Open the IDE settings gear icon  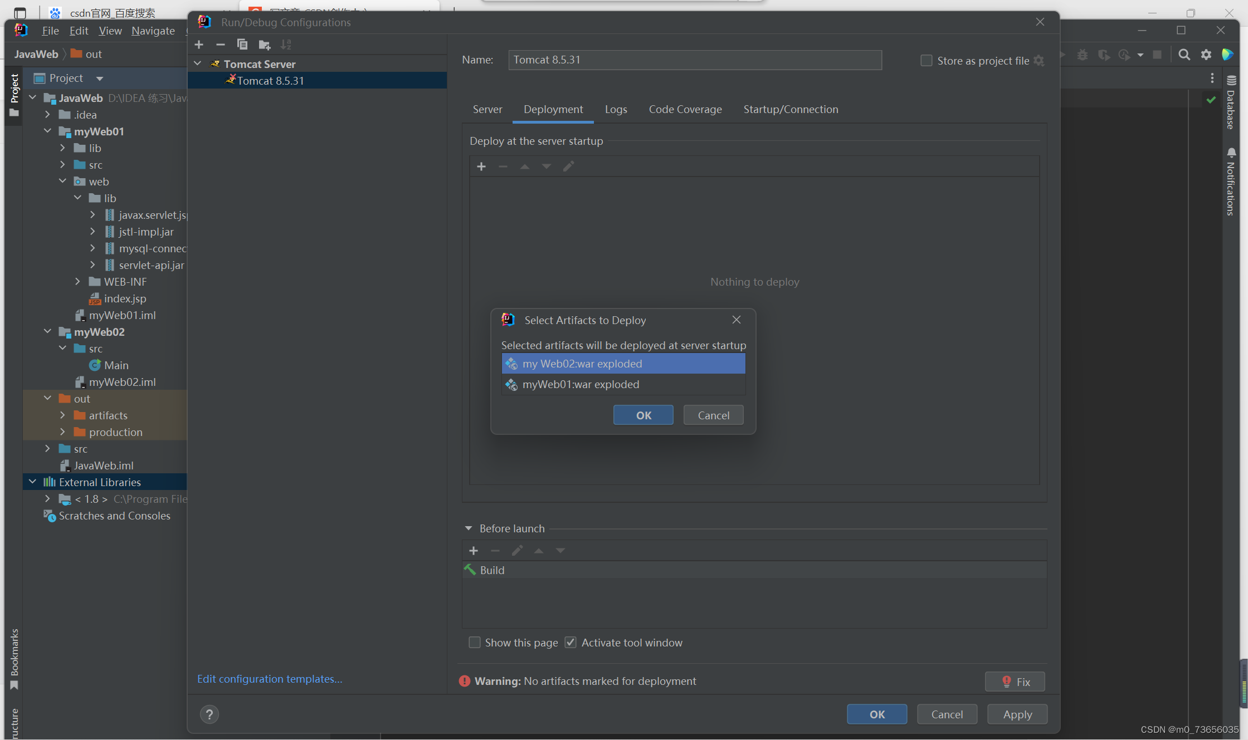coord(1206,55)
